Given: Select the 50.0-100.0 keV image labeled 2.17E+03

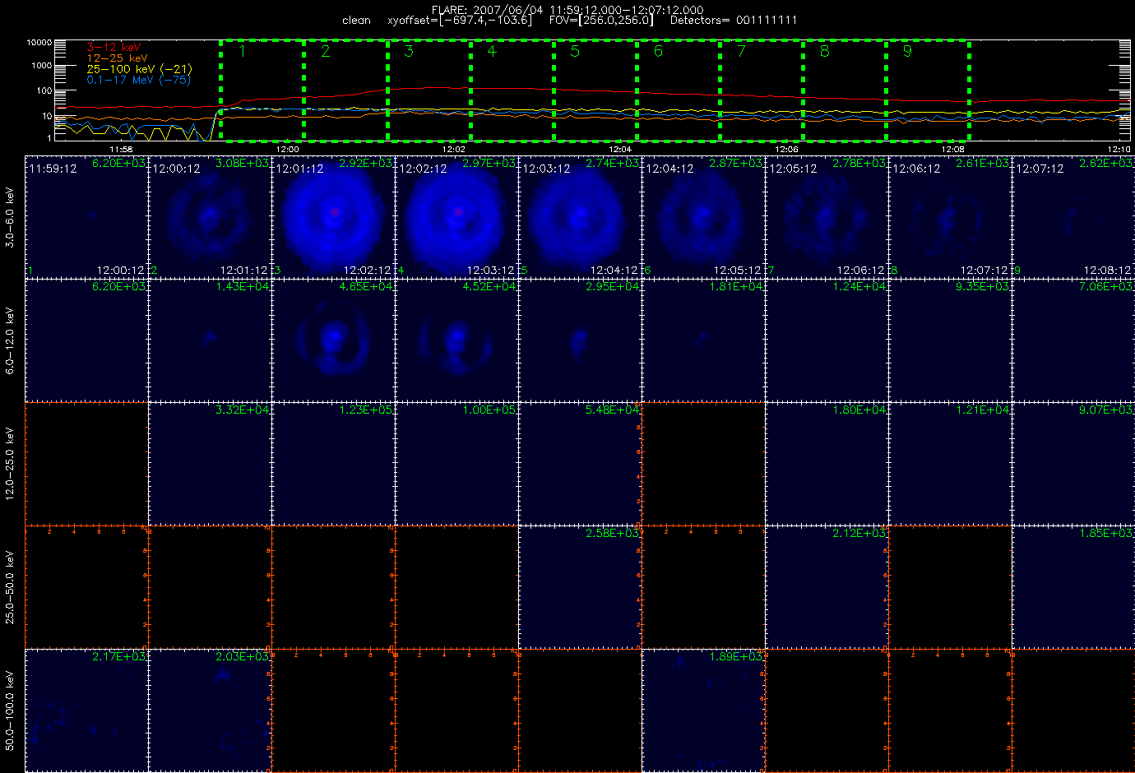Looking at the screenshot, I should [x=87, y=710].
